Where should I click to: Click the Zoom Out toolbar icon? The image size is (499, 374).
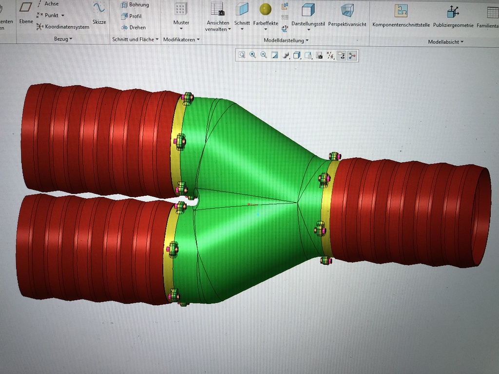click(264, 55)
